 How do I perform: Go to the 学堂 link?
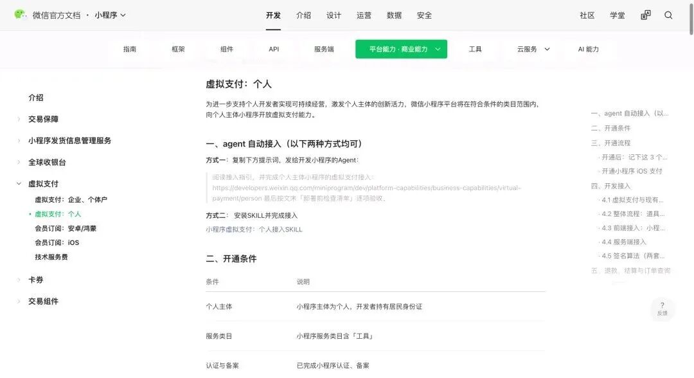coord(617,15)
